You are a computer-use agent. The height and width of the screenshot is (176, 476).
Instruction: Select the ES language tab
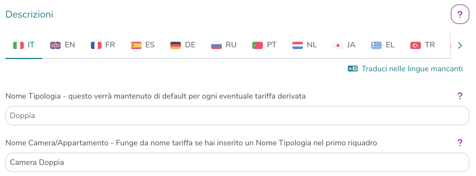(143, 45)
